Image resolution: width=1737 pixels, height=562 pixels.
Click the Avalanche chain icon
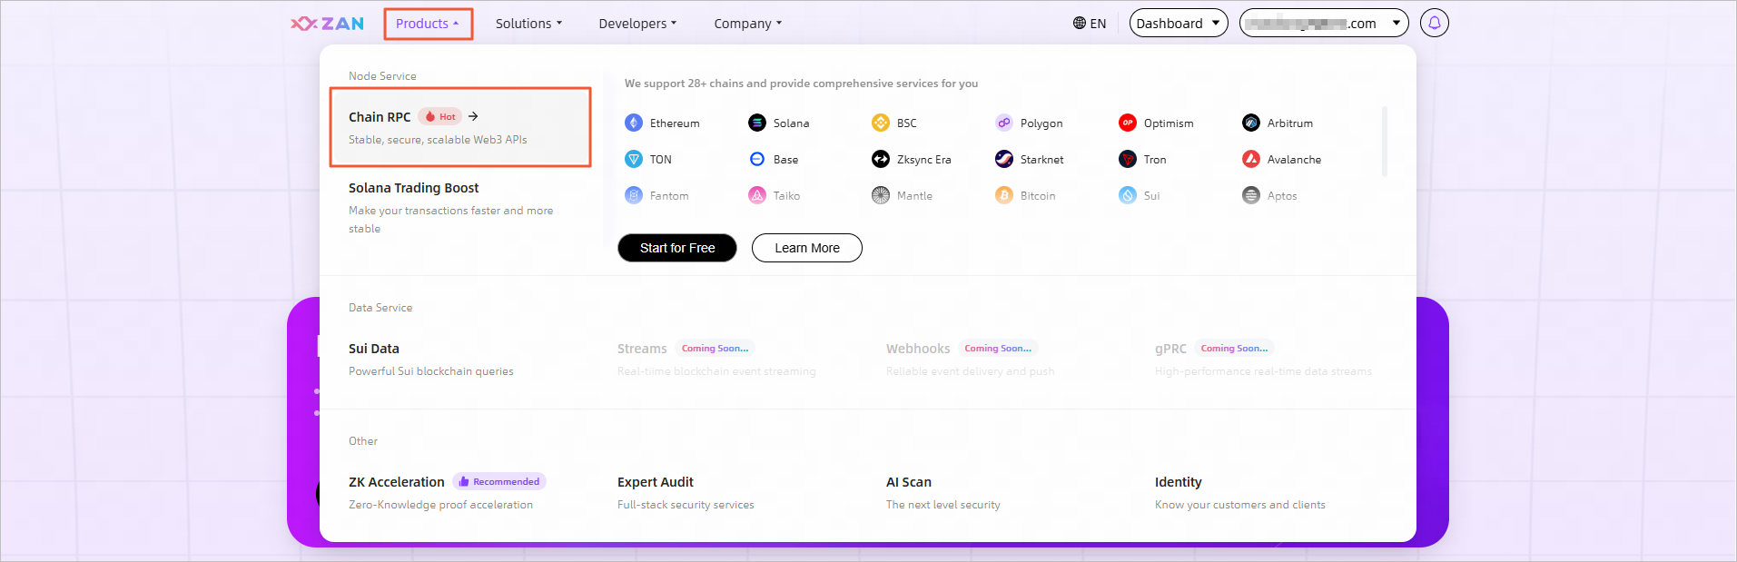point(1251,159)
